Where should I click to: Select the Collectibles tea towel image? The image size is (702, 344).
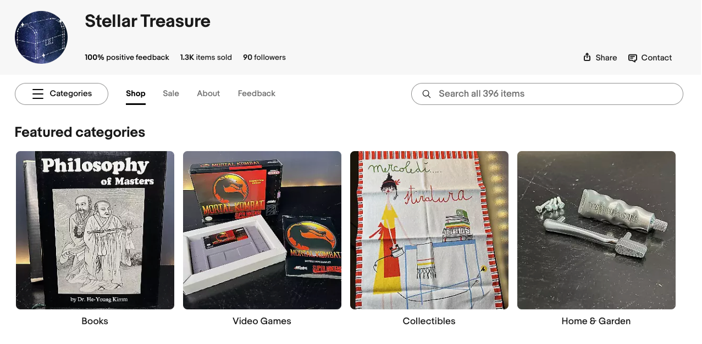coord(429,230)
